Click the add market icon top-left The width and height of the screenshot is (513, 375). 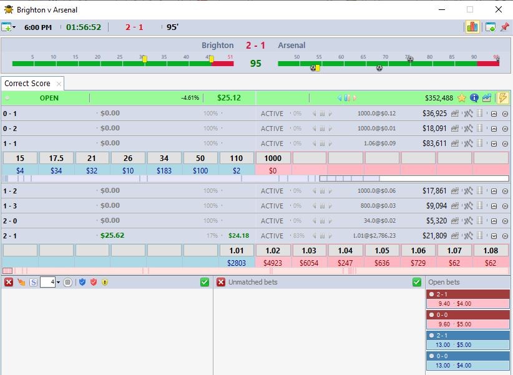(x=6, y=27)
